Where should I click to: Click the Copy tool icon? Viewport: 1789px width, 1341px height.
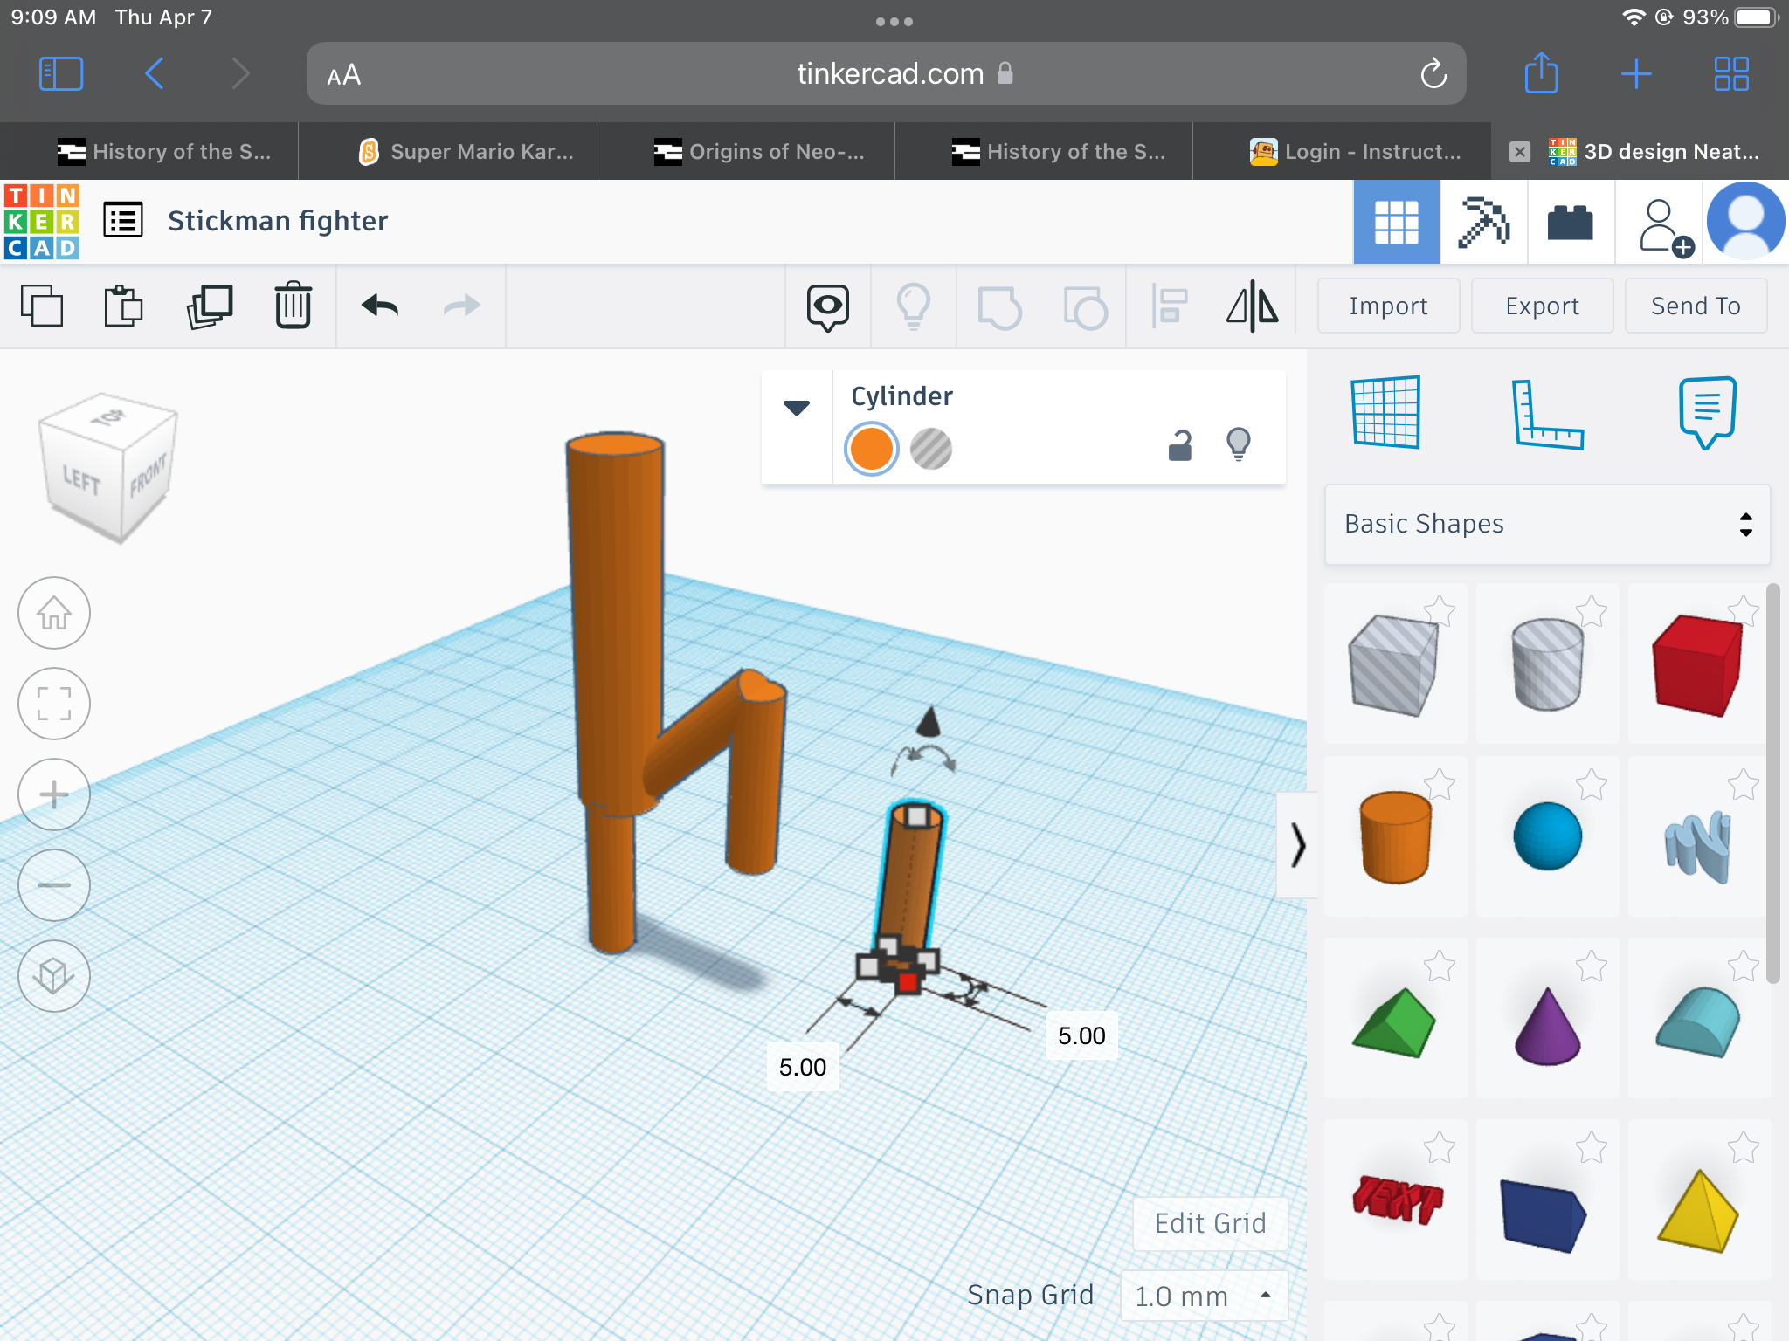[42, 306]
